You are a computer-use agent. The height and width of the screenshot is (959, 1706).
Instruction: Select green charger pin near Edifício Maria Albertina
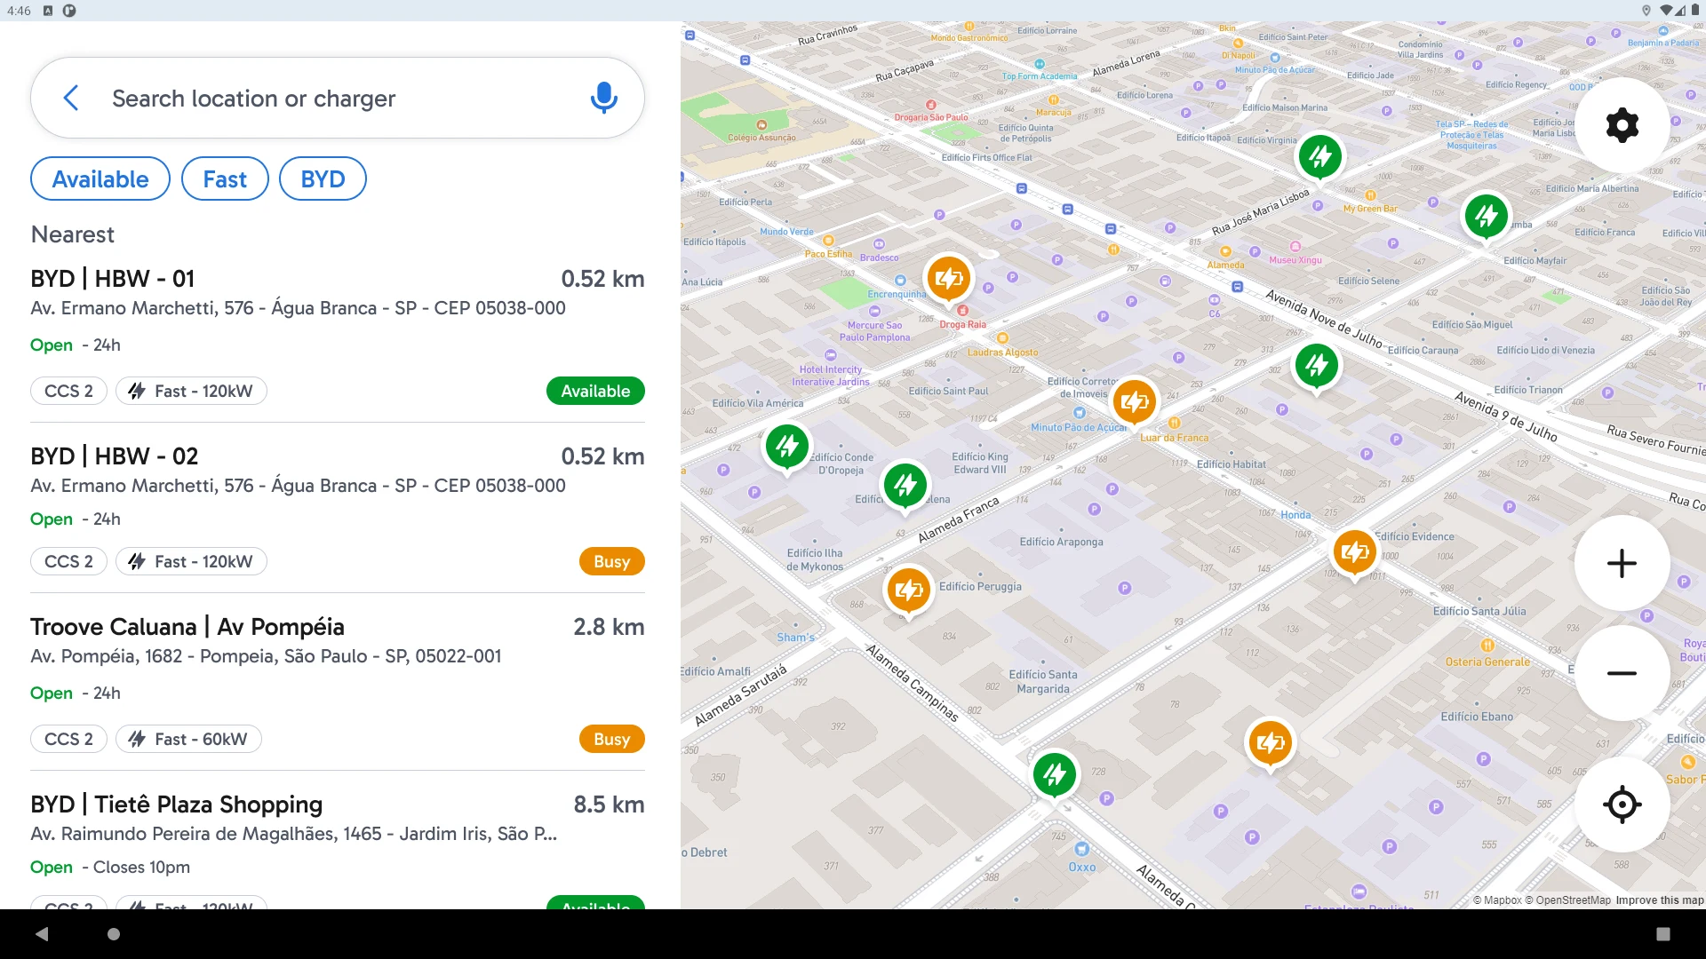(1487, 216)
